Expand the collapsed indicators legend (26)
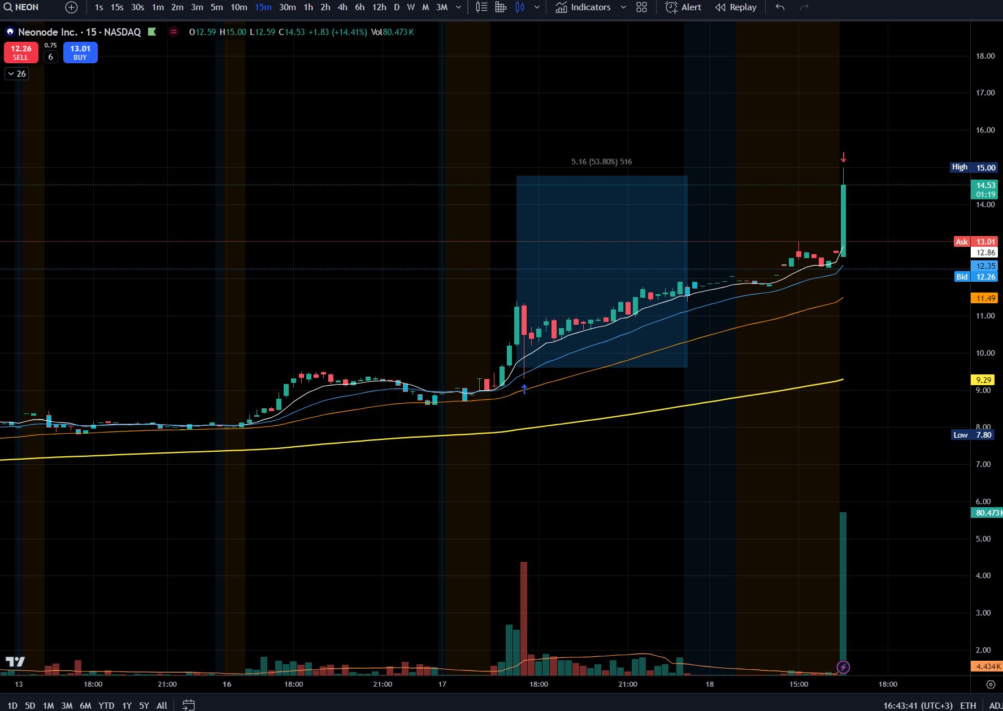Screen dimensions: 1003x711 16,74
